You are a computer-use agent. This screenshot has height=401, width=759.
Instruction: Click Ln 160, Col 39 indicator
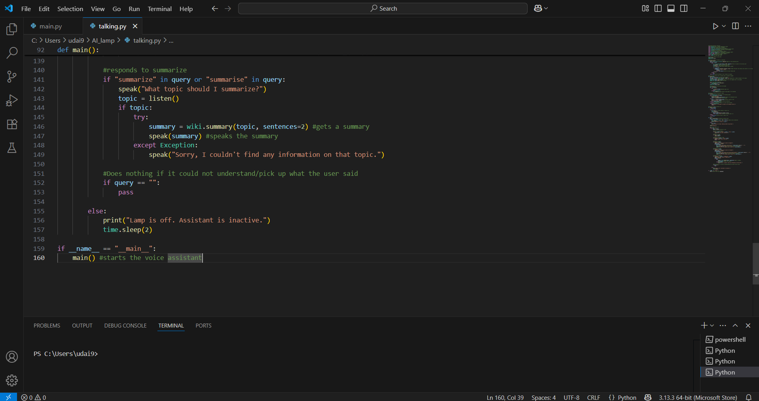505,397
